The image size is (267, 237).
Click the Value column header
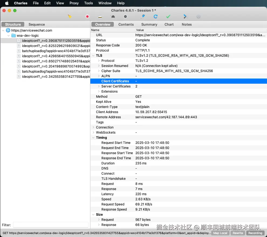[201, 30]
